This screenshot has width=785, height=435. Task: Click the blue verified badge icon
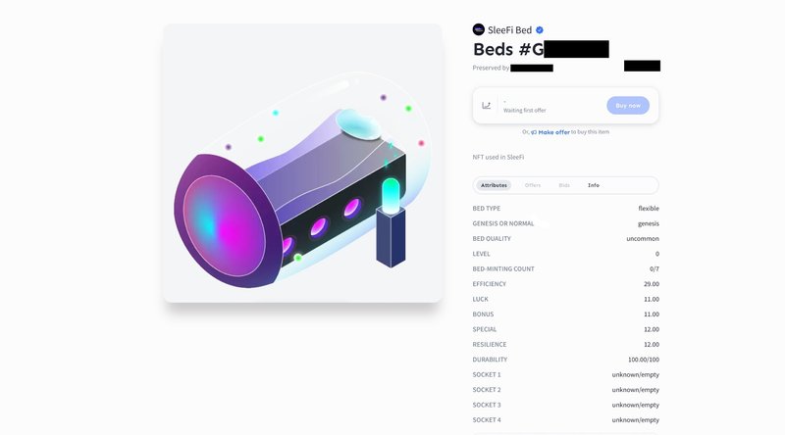pos(539,30)
